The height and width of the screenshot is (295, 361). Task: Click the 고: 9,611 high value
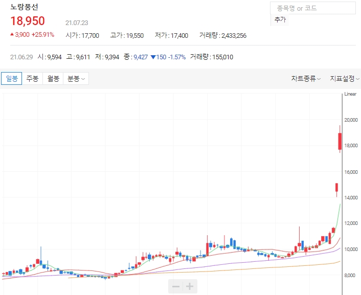point(78,57)
